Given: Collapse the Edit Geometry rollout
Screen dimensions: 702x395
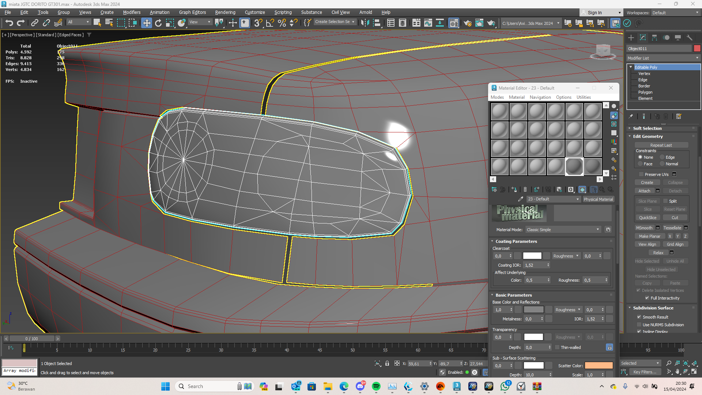Looking at the screenshot, I should pos(648,136).
